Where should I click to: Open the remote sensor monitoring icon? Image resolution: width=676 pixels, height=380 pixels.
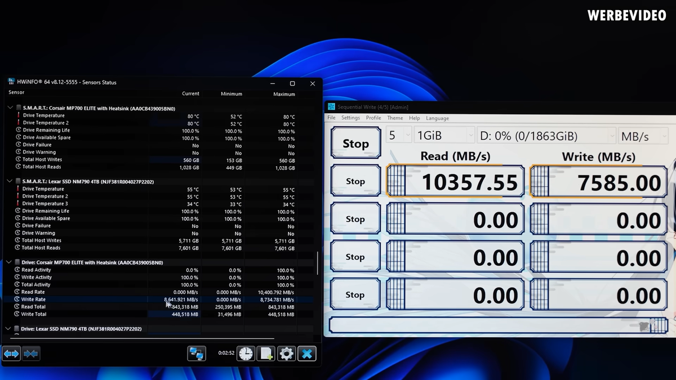196,353
